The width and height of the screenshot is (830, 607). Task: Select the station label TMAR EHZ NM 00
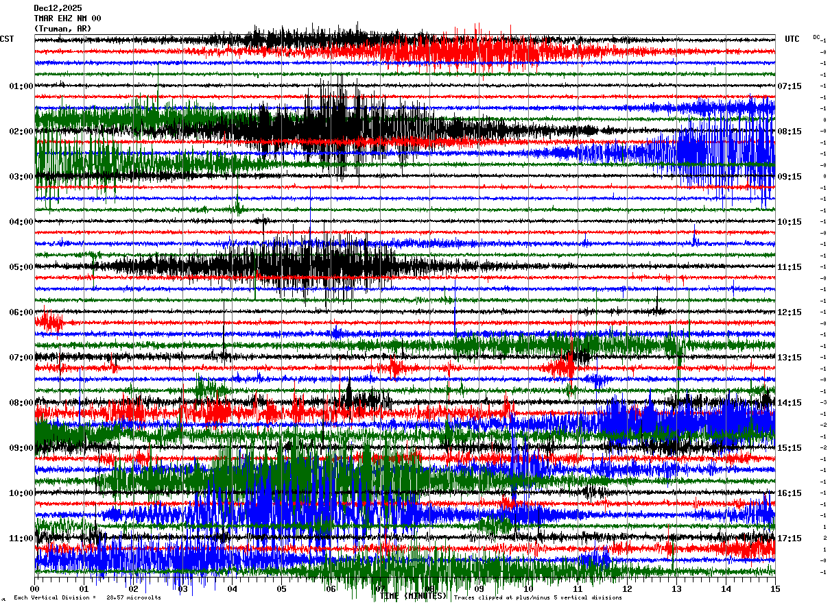[x=67, y=18]
